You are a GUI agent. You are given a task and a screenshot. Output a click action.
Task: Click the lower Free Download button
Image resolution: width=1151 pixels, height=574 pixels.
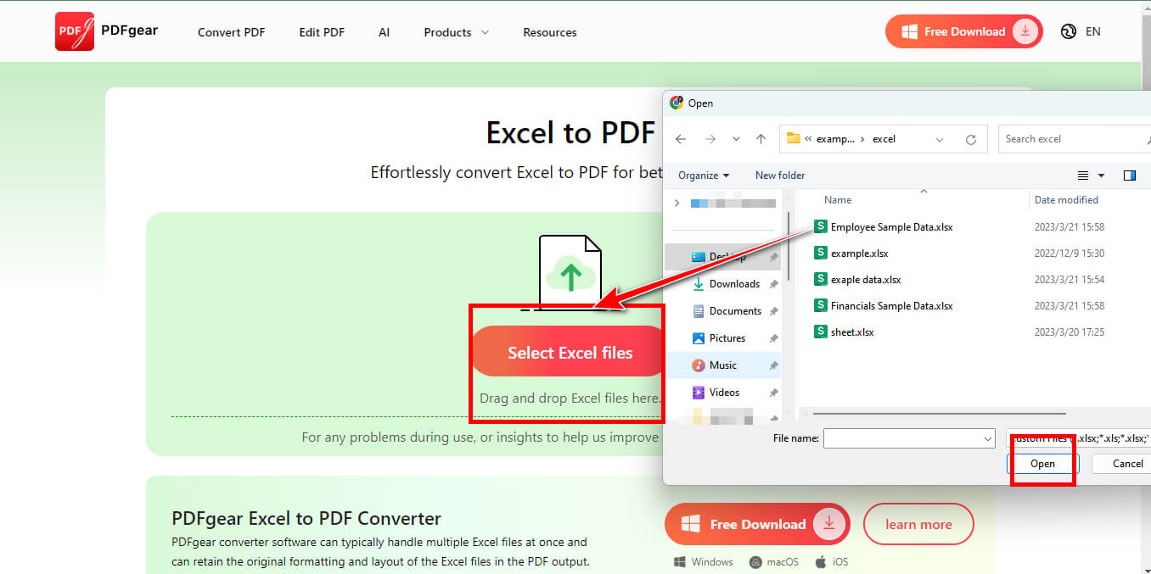coord(756,524)
